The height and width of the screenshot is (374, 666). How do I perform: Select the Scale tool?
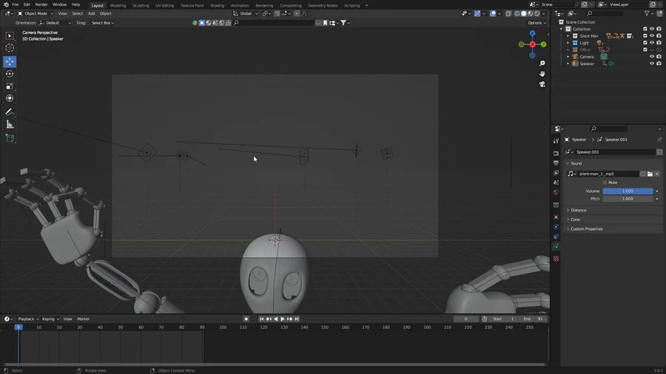[x=10, y=86]
